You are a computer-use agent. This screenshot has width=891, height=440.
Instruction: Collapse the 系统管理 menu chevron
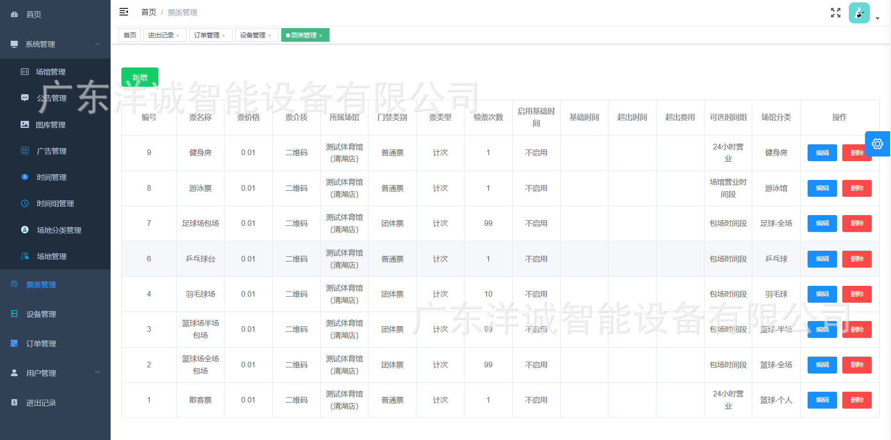pos(97,44)
